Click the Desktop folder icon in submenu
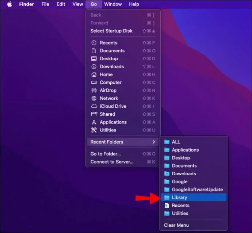252x233 pixels. pyautogui.click(x=167, y=158)
